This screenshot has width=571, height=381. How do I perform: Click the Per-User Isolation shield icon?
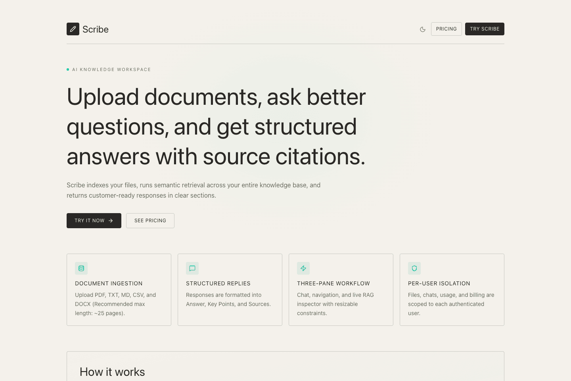pos(414,268)
